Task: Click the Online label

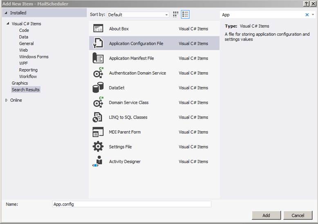Action: click(x=16, y=100)
